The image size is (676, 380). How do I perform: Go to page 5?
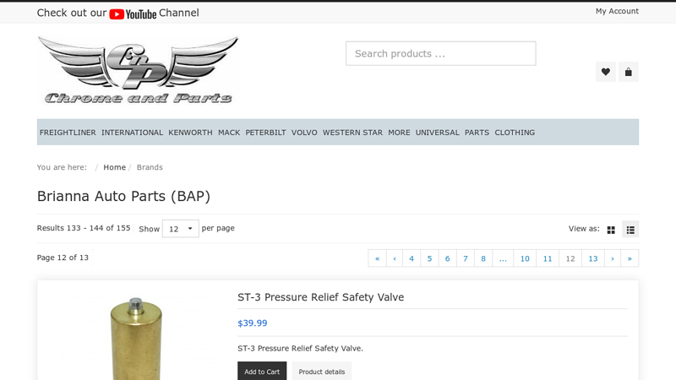[x=429, y=258]
